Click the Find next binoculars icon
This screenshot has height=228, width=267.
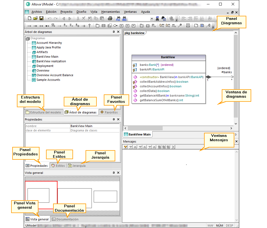[157, 18]
